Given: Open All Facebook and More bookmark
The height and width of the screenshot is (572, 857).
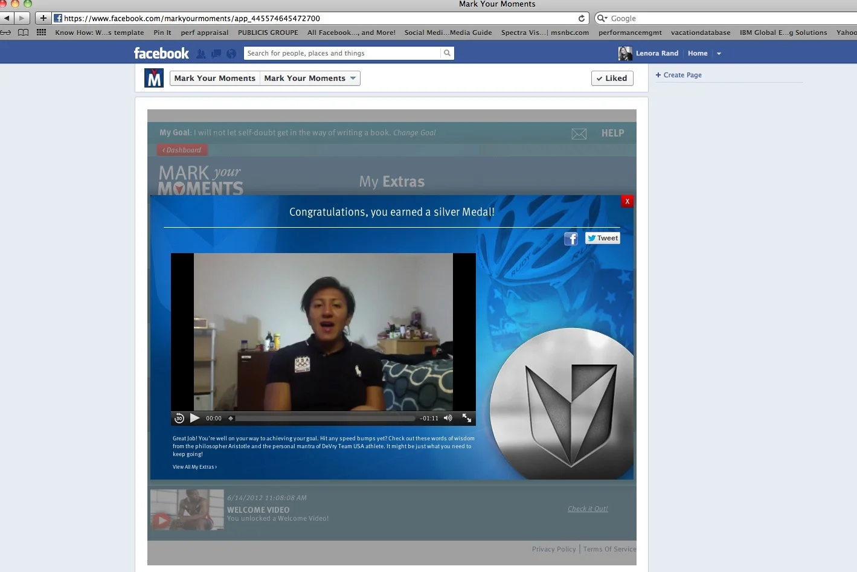Looking at the screenshot, I should [x=351, y=33].
